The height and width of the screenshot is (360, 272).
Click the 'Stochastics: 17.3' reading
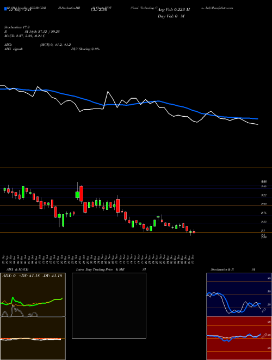pyautogui.click(x=16, y=27)
